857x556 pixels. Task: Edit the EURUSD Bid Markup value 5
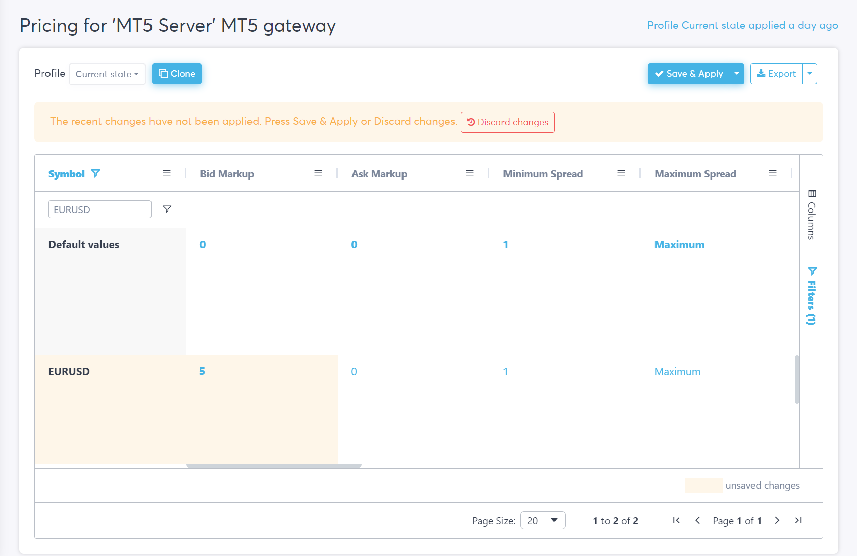[202, 371]
